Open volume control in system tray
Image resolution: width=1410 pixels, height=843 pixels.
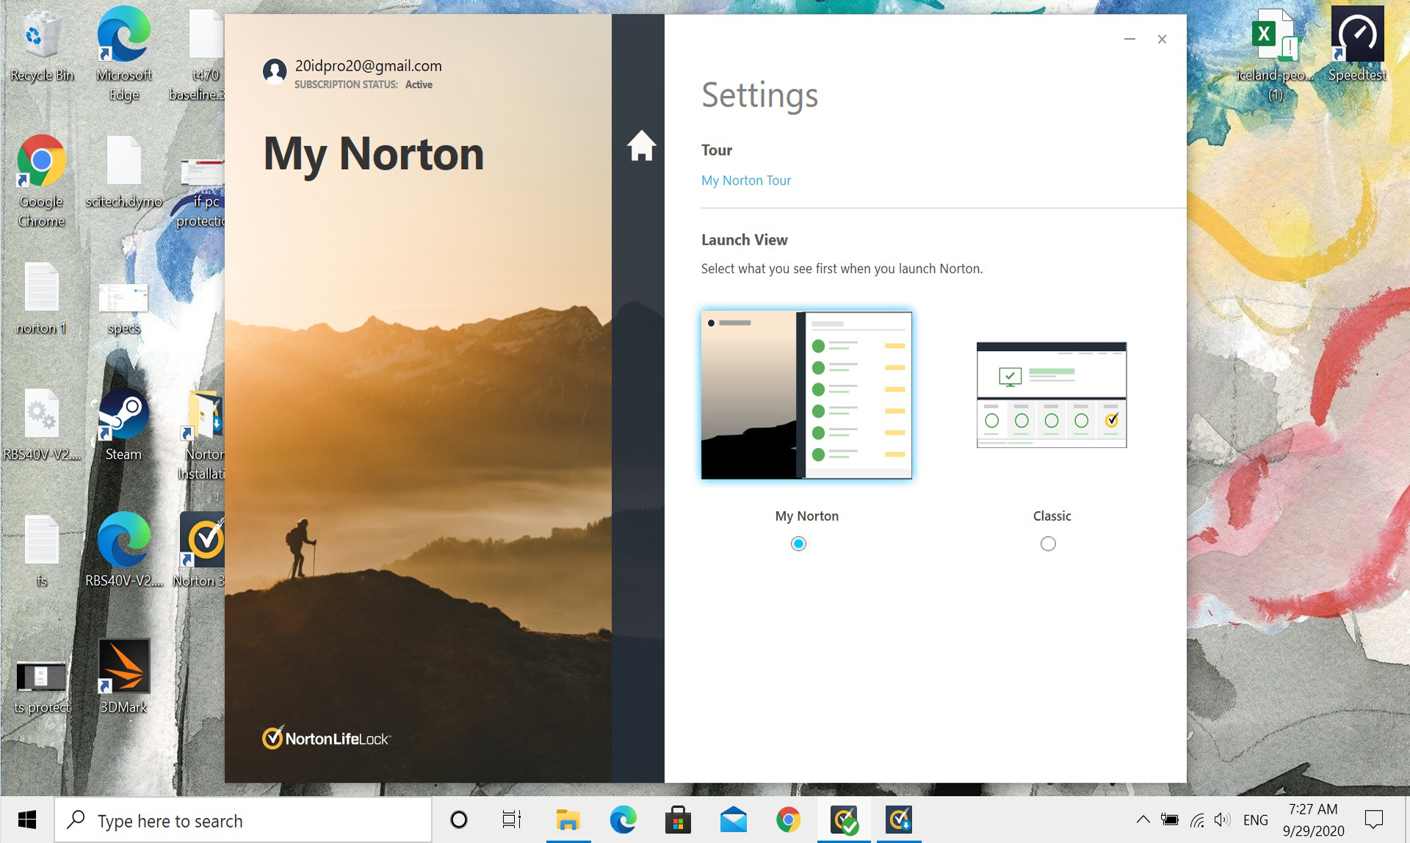[1222, 820]
